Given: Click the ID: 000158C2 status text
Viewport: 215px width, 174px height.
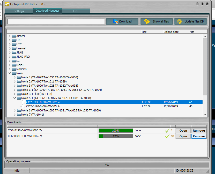Looking at the screenshot, I should click(x=184, y=171).
